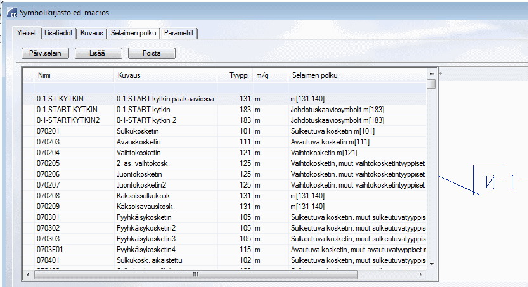The width and height of the screenshot is (528, 287).
Task: Click the Selaimen polku column header
Action: 314,75
